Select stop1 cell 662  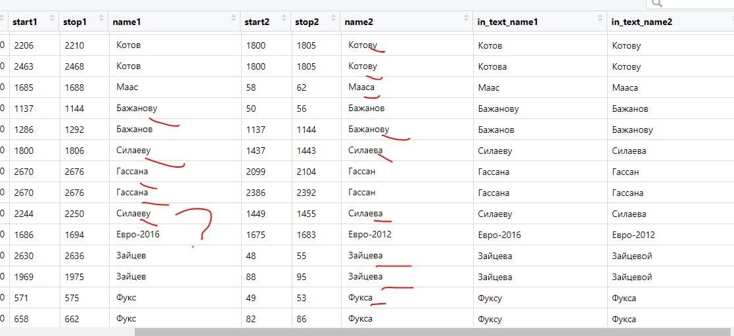tap(71, 319)
